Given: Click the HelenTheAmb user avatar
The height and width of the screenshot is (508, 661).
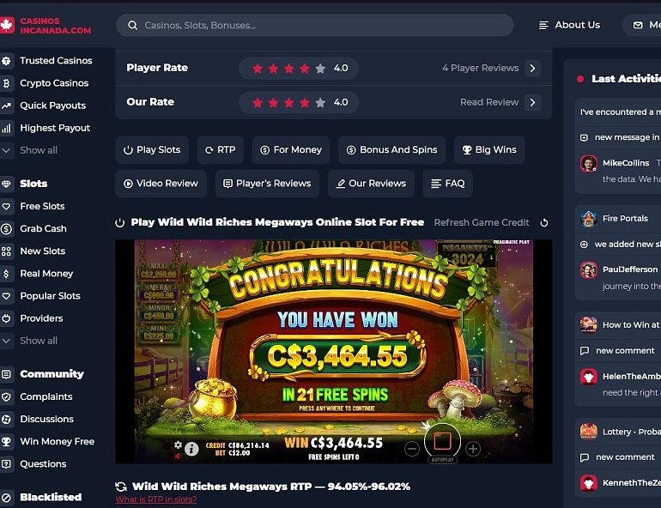Looking at the screenshot, I should (589, 377).
